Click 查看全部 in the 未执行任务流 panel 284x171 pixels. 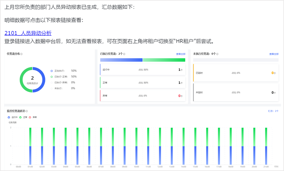(274, 54)
